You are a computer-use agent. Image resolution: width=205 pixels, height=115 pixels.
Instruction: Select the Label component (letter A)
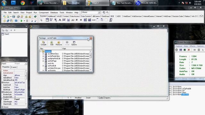click(60, 20)
